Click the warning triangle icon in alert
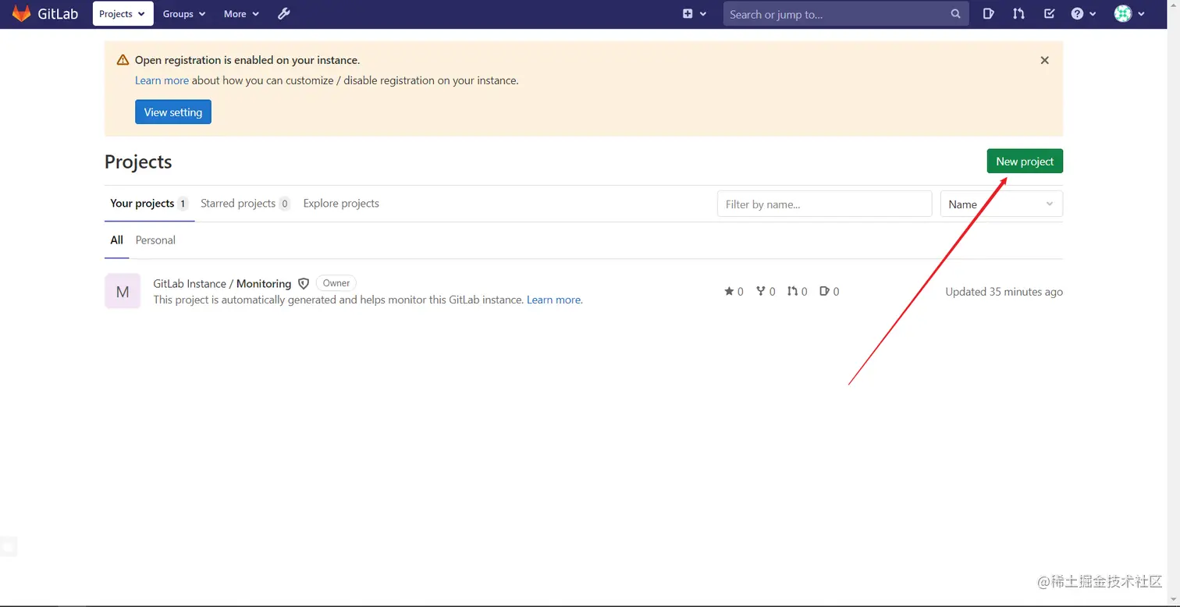The width and height of the screenshot is (1180, 607). click(123, 60)
